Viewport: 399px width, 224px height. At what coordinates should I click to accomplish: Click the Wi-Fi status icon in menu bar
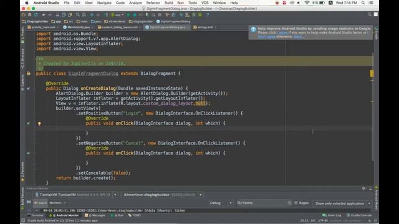(x=307, y=2)
